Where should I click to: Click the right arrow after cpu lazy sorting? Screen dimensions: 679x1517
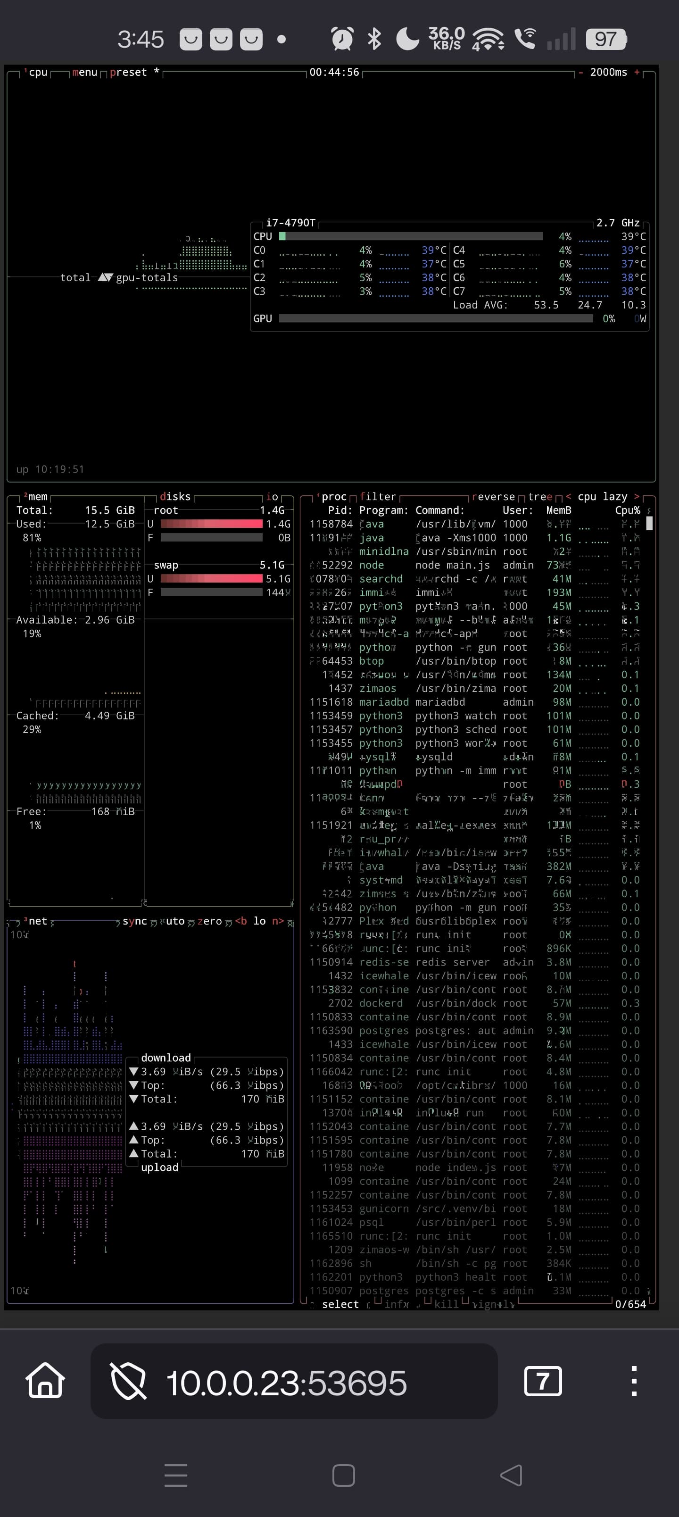coord(637,496)
